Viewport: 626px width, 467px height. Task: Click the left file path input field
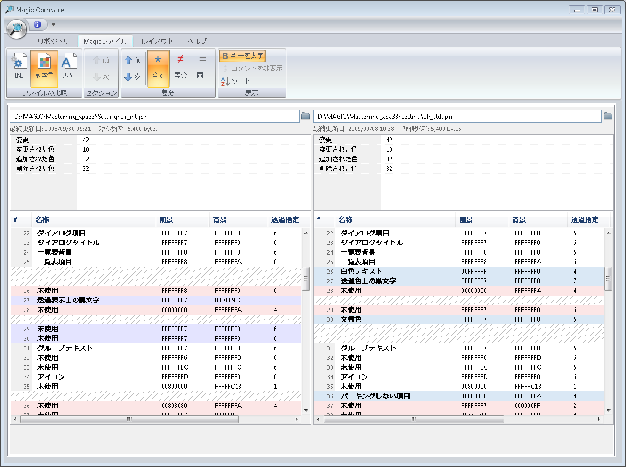[155, 117]
